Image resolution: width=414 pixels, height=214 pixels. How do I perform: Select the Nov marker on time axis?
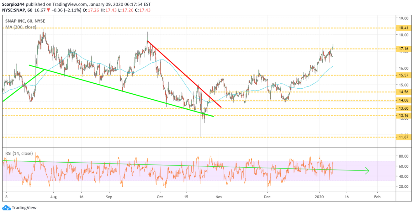pyautogui.click(x=219, y=197)
